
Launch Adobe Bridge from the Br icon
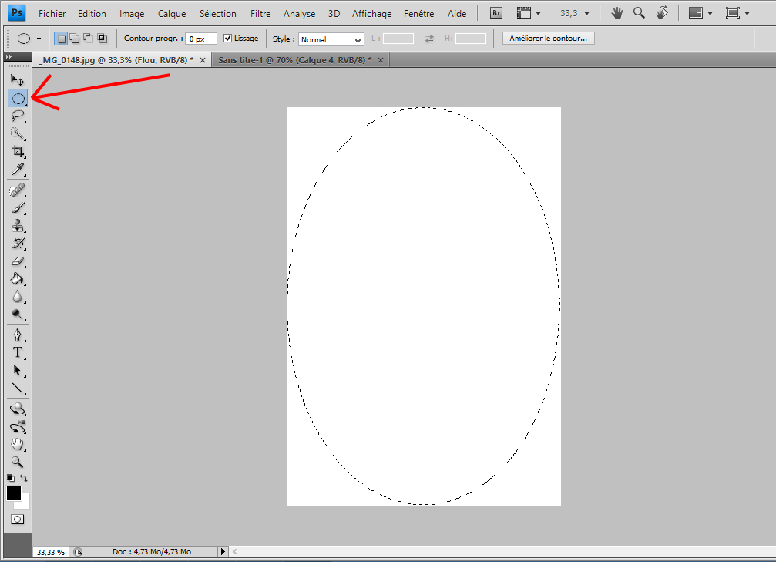click(497, 13)
